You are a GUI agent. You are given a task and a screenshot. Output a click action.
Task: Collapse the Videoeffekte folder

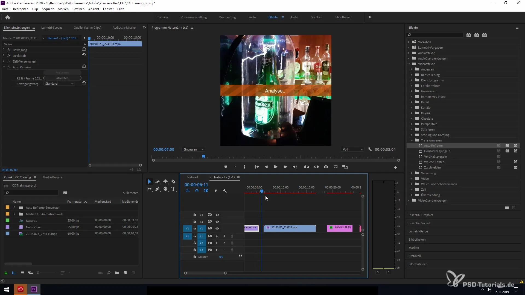[409, 64]
